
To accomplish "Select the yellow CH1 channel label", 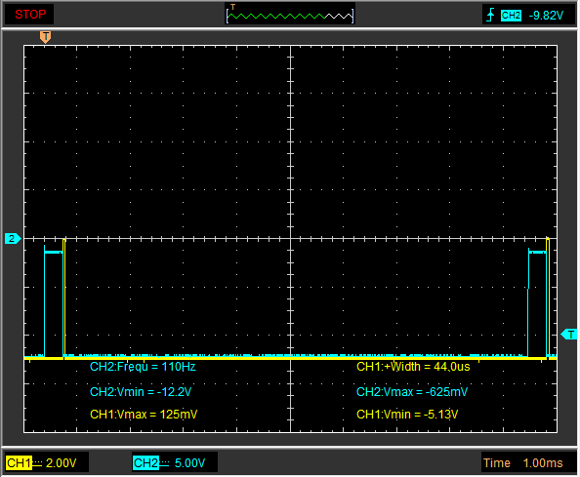I will [x=19, y=462].
